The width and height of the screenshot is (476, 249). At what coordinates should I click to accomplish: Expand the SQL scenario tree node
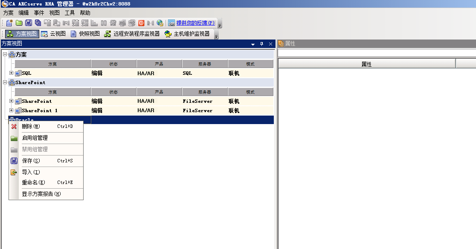tap(12, 73)
